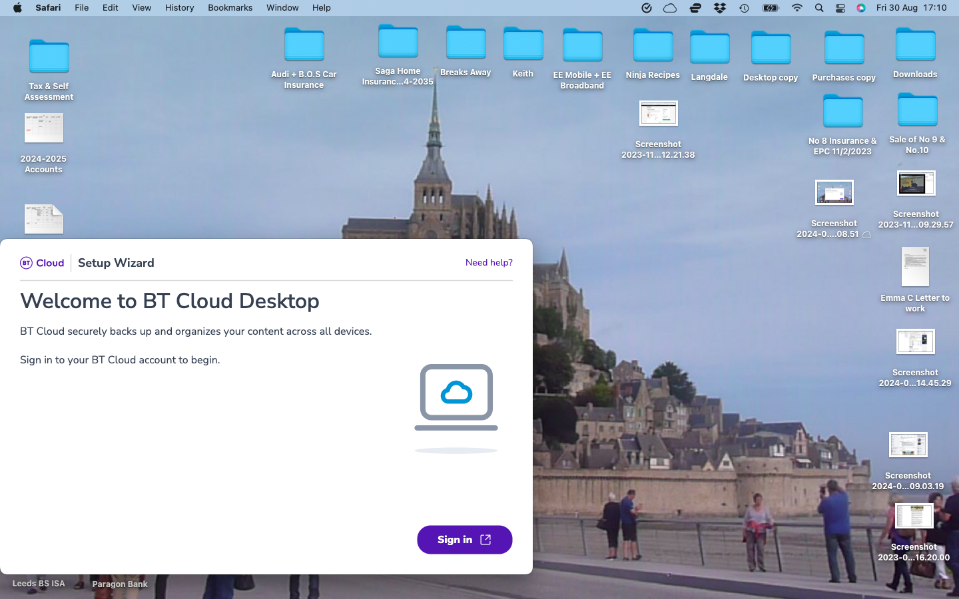Click the Sign in to your BT Cloud account text

120,360
